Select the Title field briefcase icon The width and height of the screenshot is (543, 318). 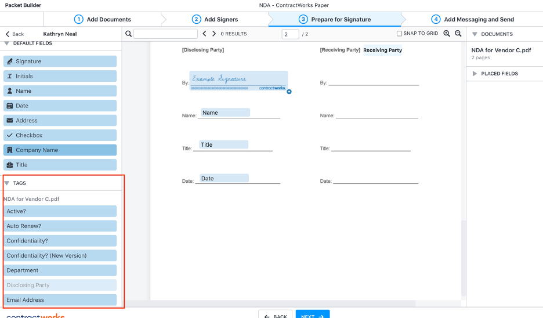coord(10,165)
